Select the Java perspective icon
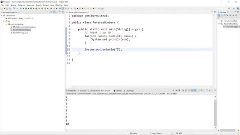Screen dimensions: 240x135 pos(238,9)
